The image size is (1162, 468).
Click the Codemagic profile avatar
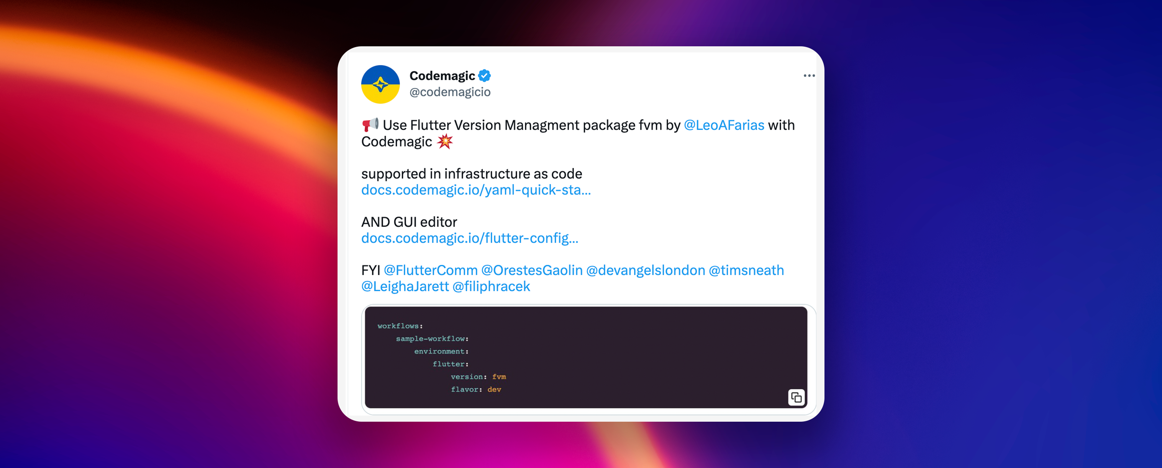[380, 84]
